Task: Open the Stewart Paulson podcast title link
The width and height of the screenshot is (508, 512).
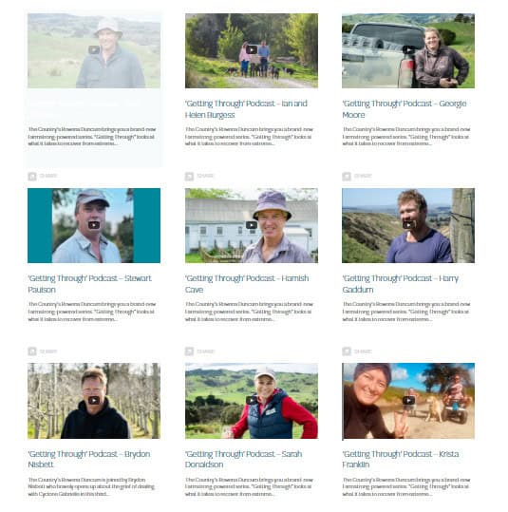Action: [90, 284]
